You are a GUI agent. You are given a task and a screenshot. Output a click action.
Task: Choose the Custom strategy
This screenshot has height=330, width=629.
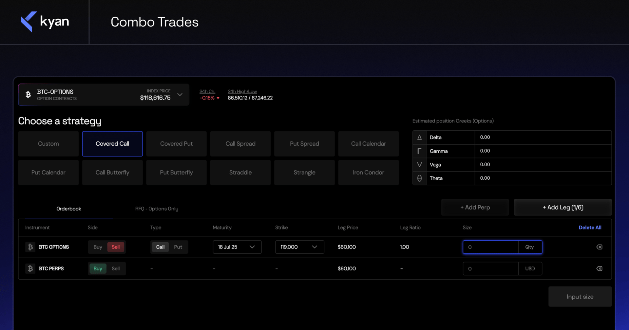tap(48, 144)
